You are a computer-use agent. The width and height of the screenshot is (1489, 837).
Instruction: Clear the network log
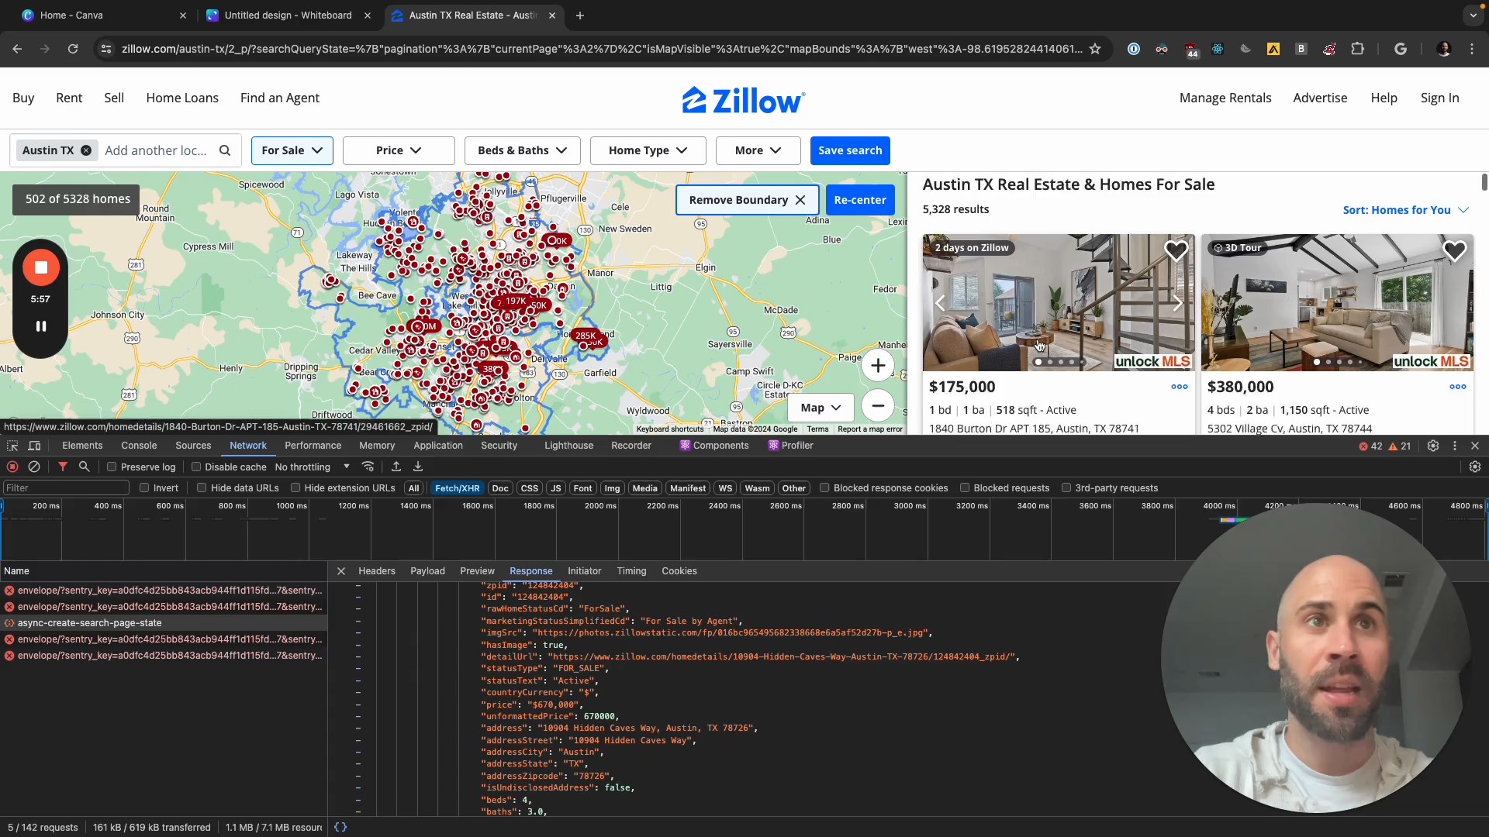(x=34, y=467)
